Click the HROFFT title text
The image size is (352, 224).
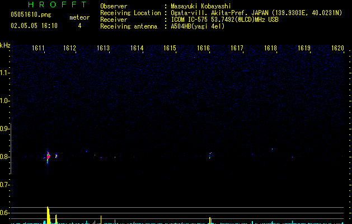[x=57, y=4]
